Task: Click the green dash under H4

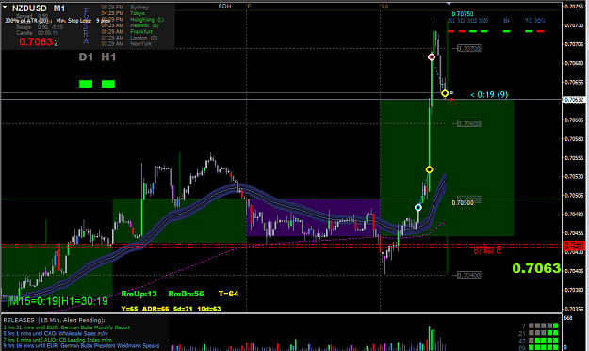Action: [x=506, y=31]
